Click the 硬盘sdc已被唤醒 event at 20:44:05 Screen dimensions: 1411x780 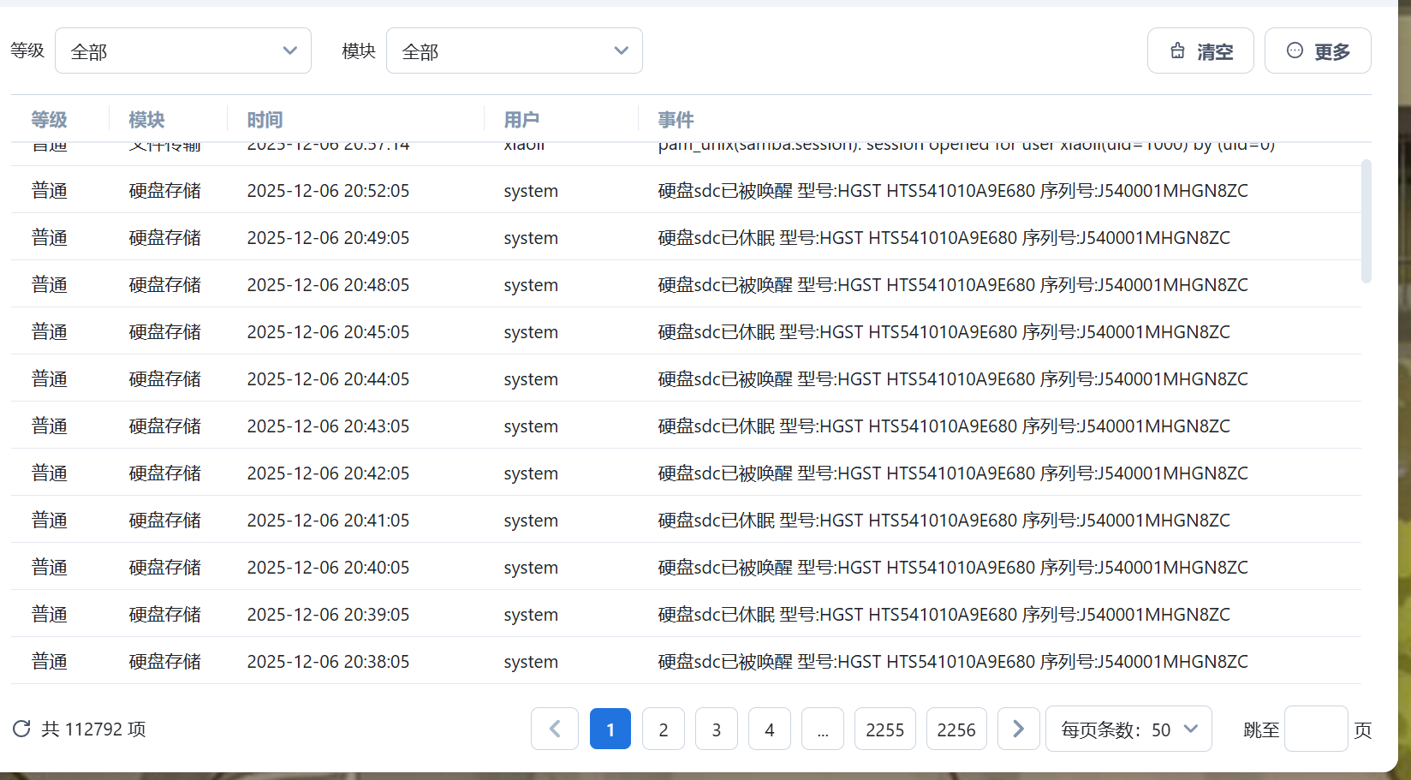[953, 379]
